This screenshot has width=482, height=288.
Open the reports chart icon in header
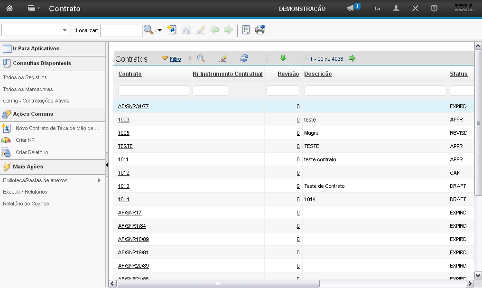click(377, 9)
